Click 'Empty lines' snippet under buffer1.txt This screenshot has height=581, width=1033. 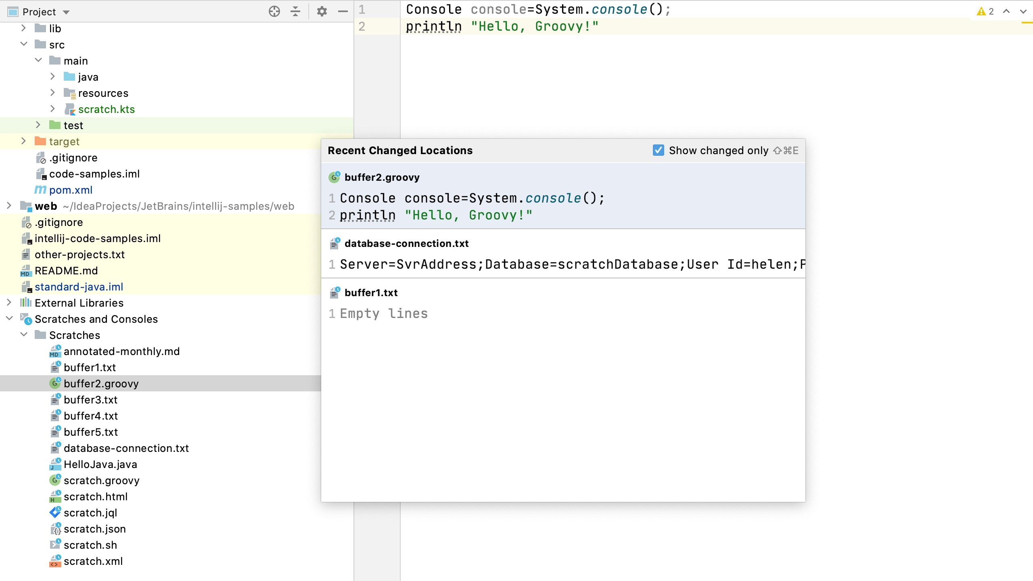pos(384,313)
